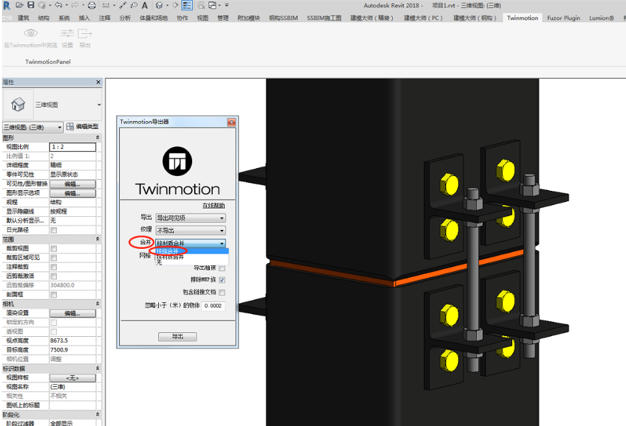626x426 pixels.
Task: Enable Far Clip Active checkbox
Action: 53,276
